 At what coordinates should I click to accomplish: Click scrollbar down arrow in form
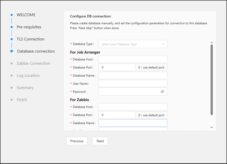point(212,128)
